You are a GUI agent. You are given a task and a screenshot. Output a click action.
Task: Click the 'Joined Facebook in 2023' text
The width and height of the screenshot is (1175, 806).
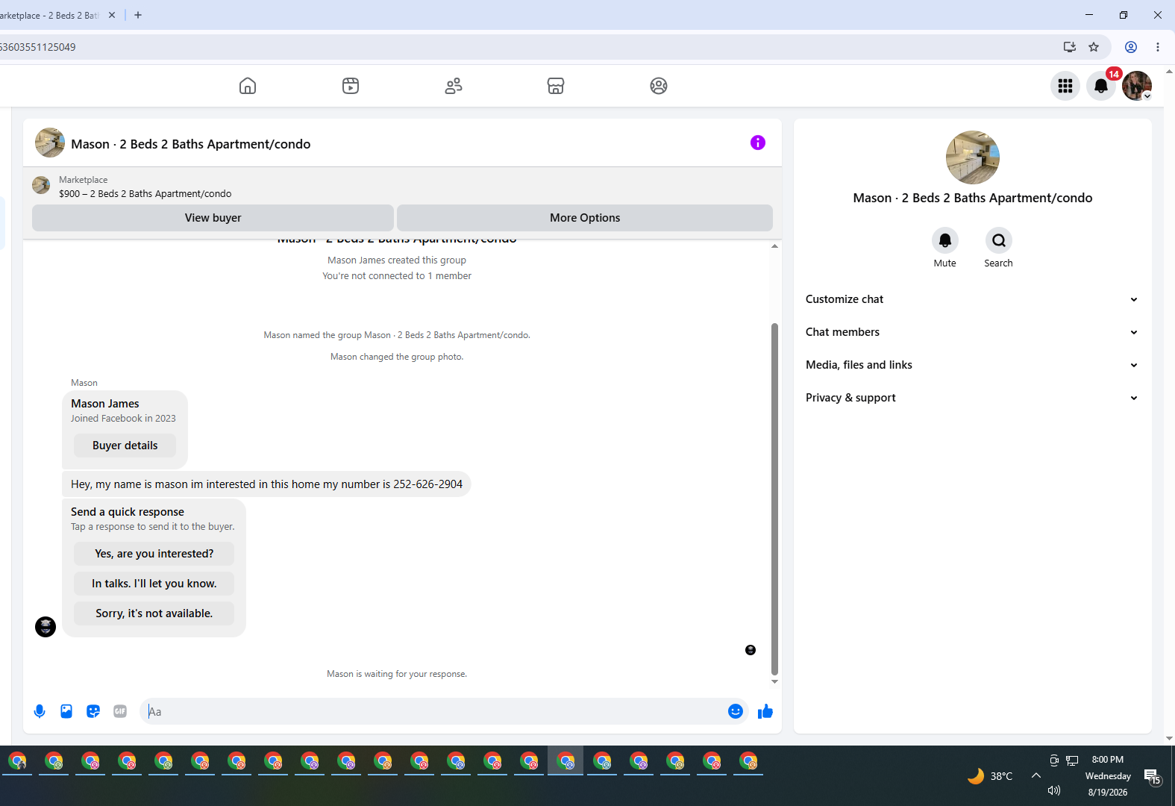click(x=124, y=419)
